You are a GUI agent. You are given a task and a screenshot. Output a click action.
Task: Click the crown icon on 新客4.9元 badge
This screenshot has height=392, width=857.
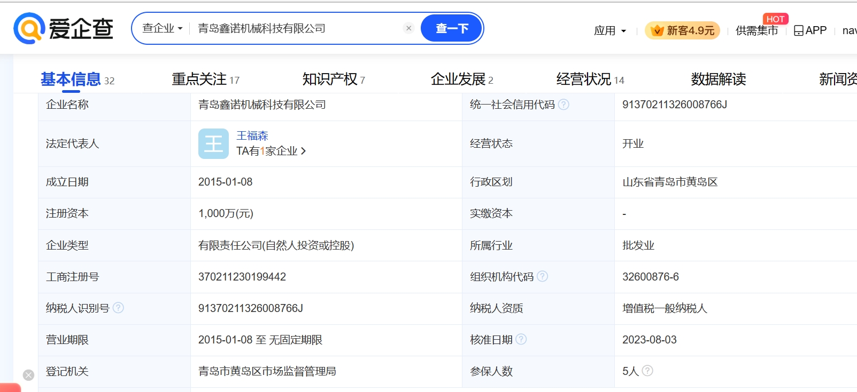(657, 30)
